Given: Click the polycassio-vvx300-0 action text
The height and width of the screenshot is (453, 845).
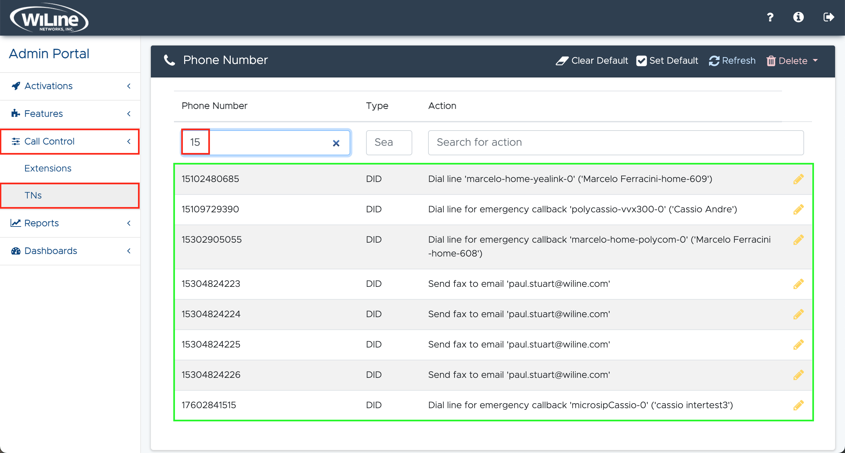Looking at the screenshot, I should 583,209.
